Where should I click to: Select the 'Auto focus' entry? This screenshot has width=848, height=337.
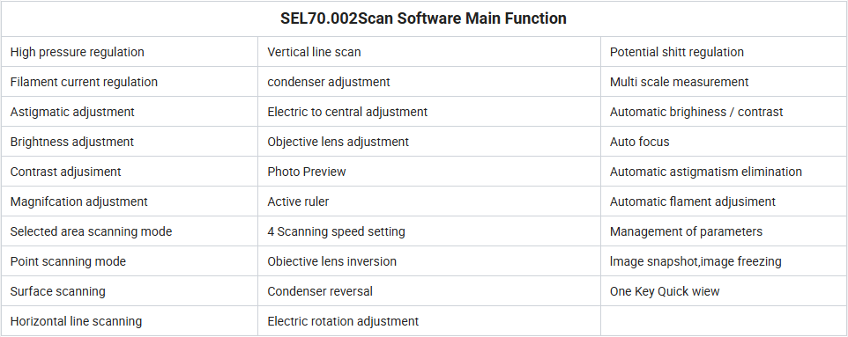pyautogui.click(x=640, y=142)
